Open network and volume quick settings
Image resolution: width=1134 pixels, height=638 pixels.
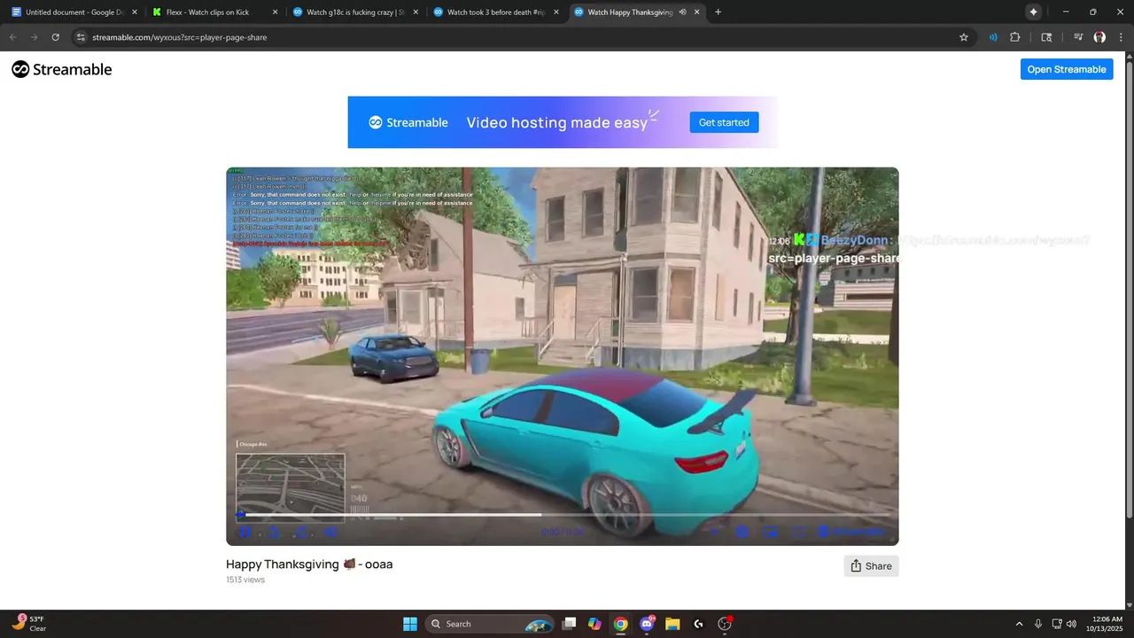pyautogui.click(x=1064, y=624)
